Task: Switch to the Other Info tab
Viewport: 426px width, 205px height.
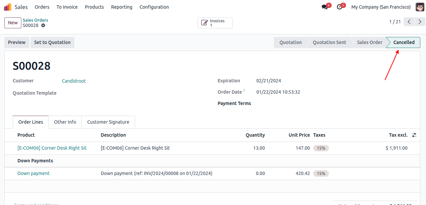Action: click(65, 122)
